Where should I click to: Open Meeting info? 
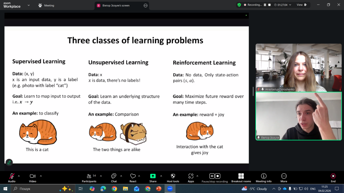click(263, 176)
